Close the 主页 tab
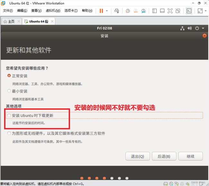The width and height of the screenshot is (209, 186). [19, 21]
